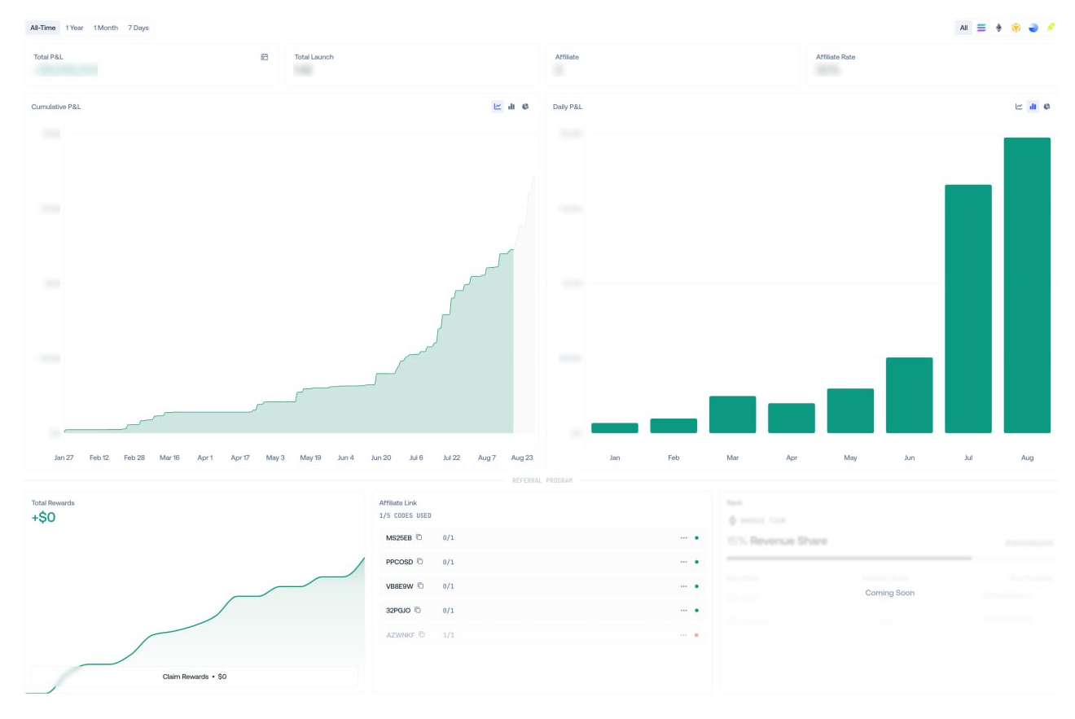Switch Daily P&L to line chart view

(1019, 107)
